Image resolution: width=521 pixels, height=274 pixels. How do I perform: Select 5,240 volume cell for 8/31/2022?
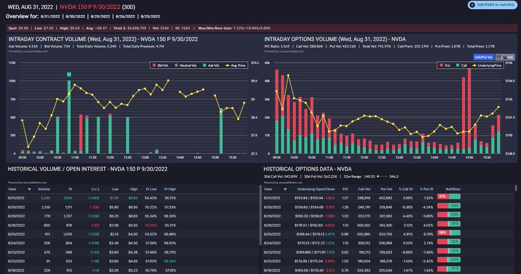pos(45,198)
